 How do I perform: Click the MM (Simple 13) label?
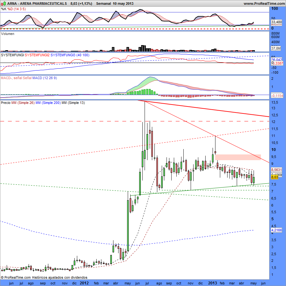click(73, 103)
